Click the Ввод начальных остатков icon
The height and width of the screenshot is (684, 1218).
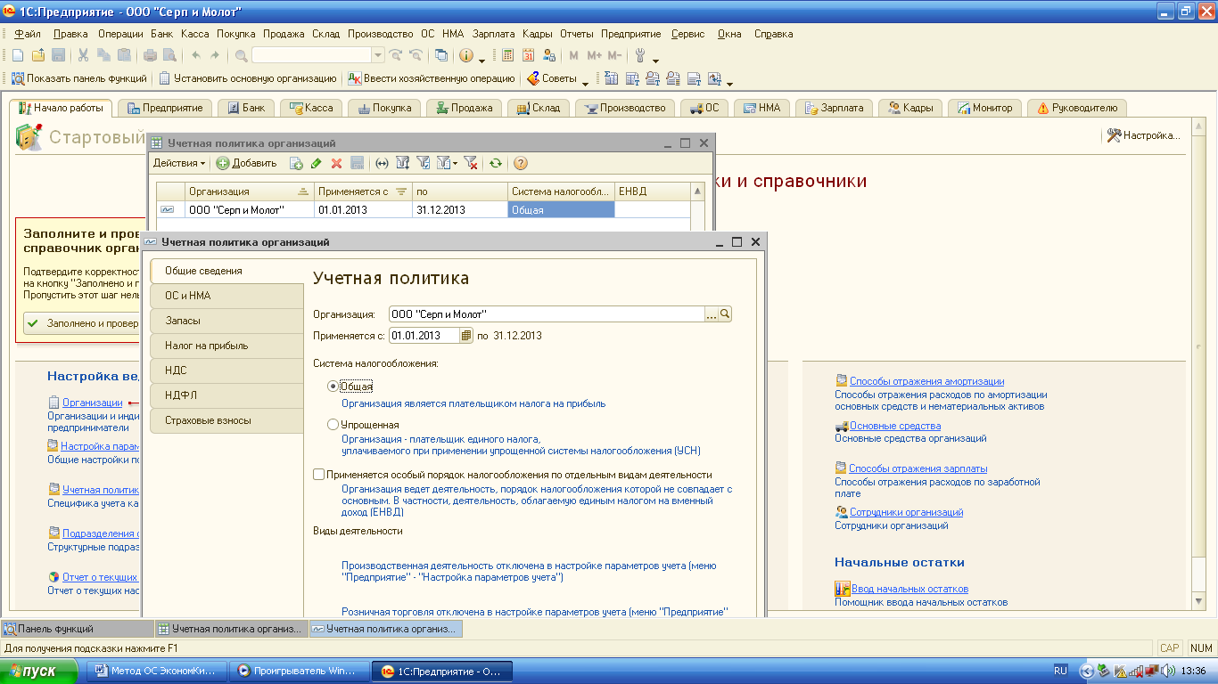click(842, 589)
